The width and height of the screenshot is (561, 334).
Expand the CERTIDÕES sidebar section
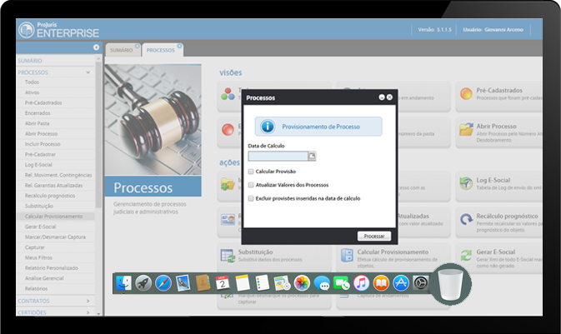click(x=88, y=312)
